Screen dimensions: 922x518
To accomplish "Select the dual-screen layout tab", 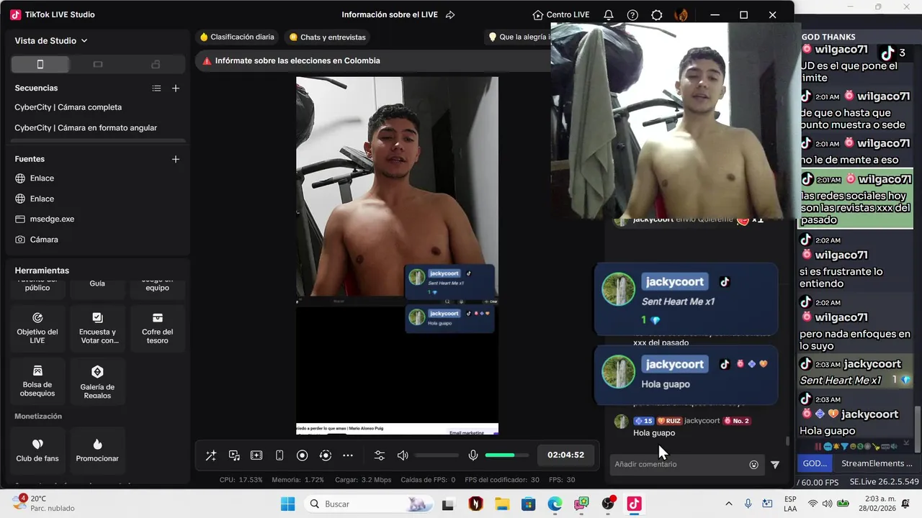I will tap(156, 64).
